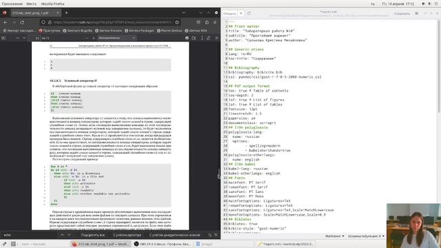This screenshot has width=441, height=248.
Task: Open the gedit hamburger menu
Action: tap(417, 14)
